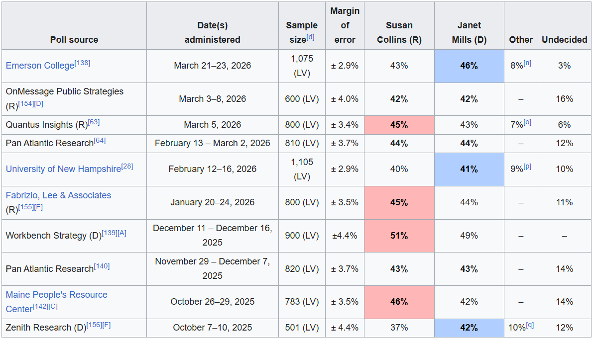This screenshot has height=339, width=594.
Task: Click citation [138] beside Emerson College
Action: pos(82,63)
